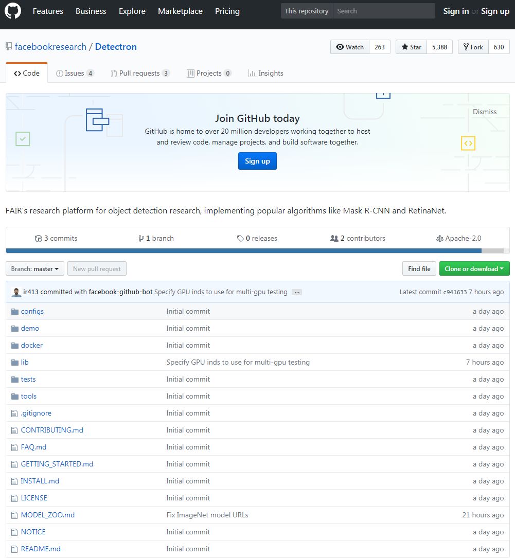Click the Find file button

click(419, 268)
